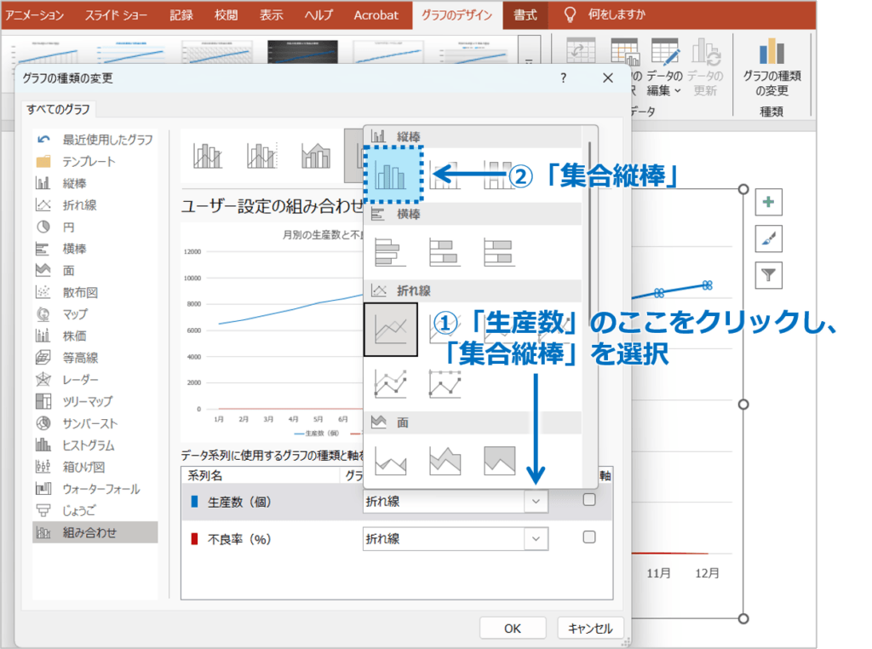Select 散布図 chart category
872x649 pixels.
tap(95, 292)
